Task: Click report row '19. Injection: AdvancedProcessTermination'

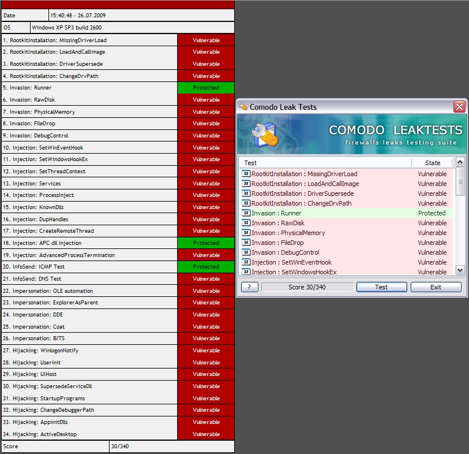Action: tap(89, 255)
